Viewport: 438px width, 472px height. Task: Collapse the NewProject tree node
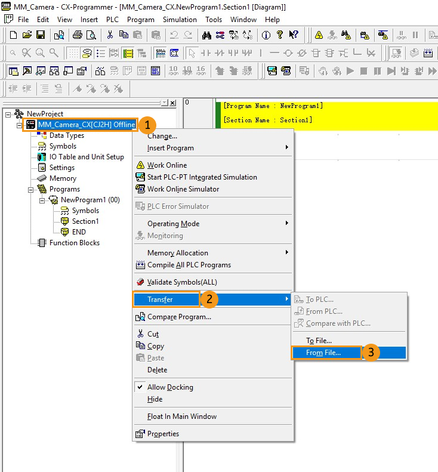coord(8,114)
